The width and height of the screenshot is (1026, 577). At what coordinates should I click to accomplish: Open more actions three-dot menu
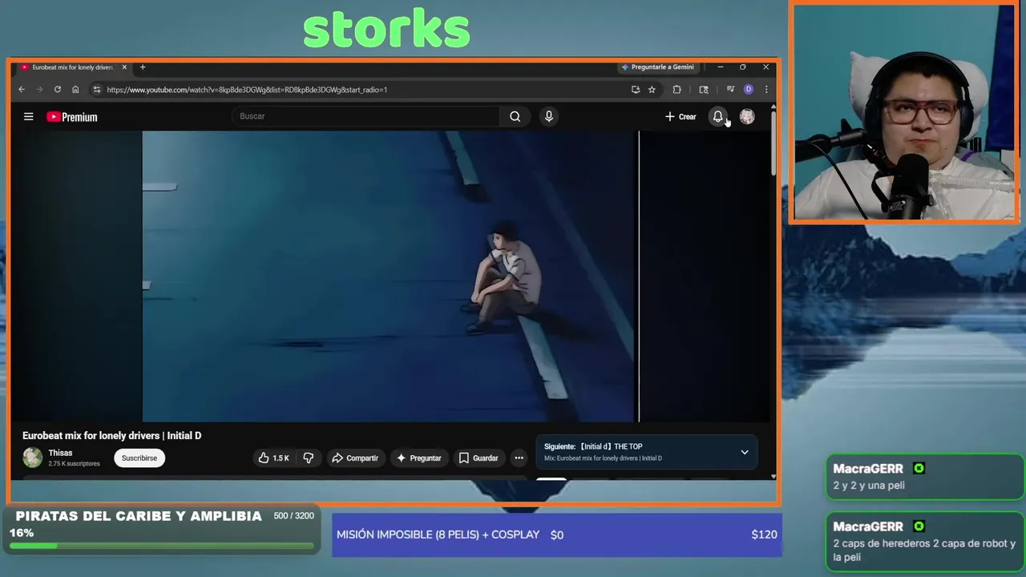point(519,458)
